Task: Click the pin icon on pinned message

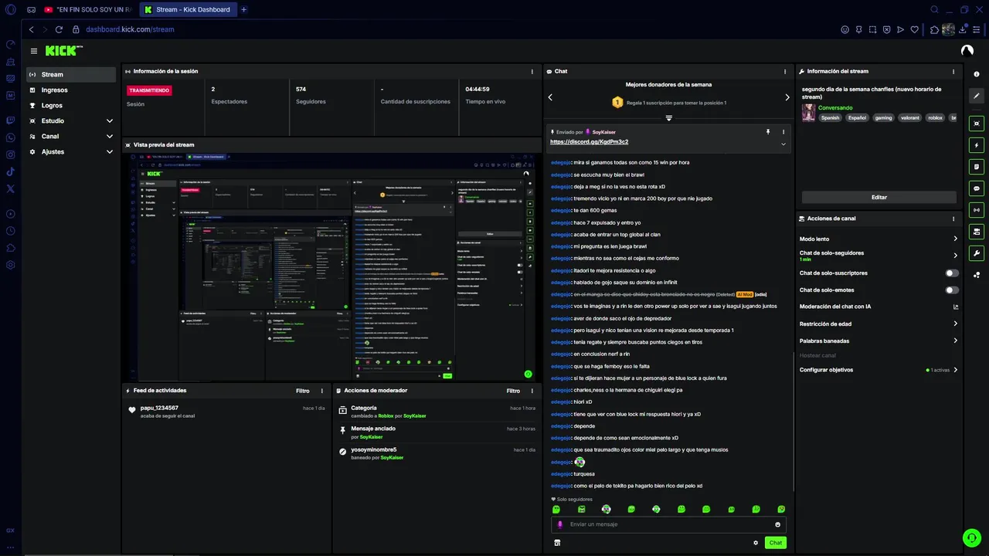Action: coord(768,132)
